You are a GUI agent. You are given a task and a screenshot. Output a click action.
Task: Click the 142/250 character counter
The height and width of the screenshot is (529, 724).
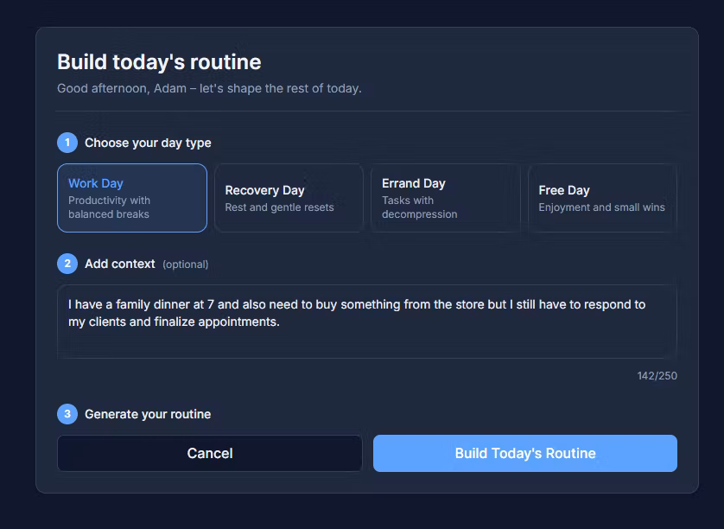click(657, 376)
